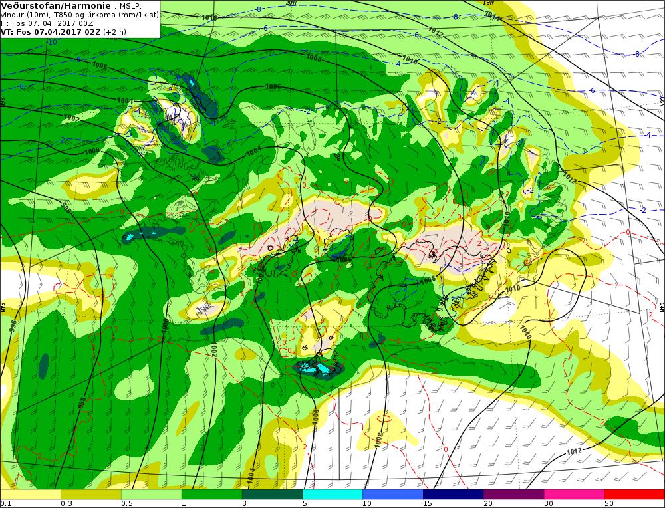Click the '-10' blue temperature contour label

52,42
